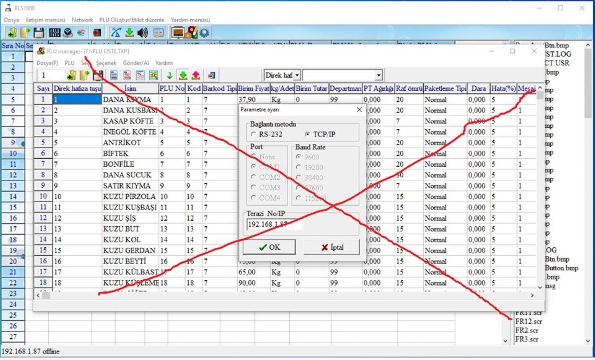Screen dimensions: 595x360
Task: Click the exit door icon in PLU manager toolbar
Action: pos(212,75)
